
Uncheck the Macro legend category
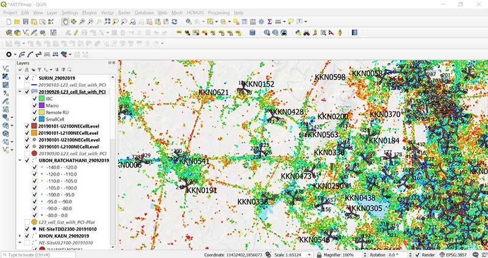35,106
